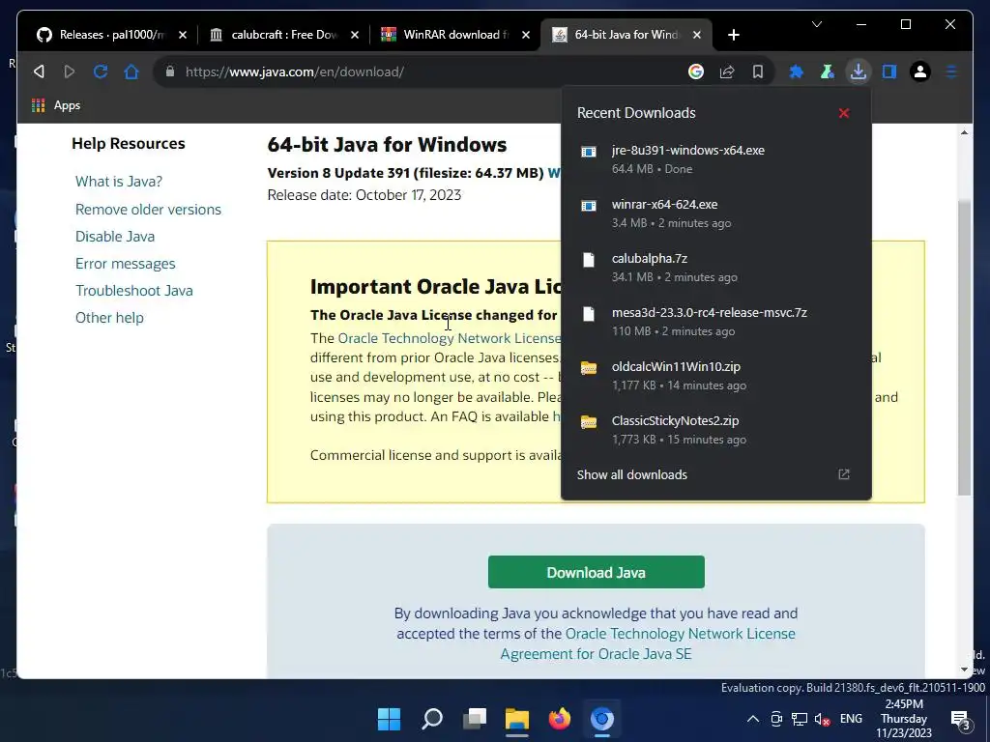The height and width of the screenshot is (742, 990).
Task: Launch Firefox from the taskbar
Action: click(560, 719)
